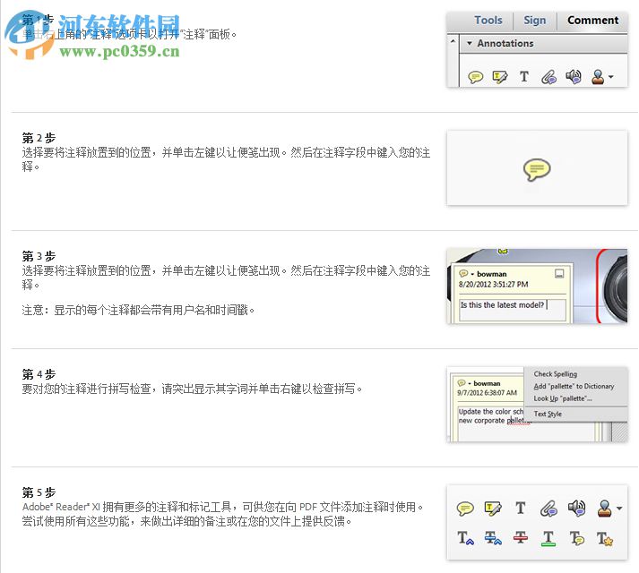Click small note marker on the camera image
639x573 pixels.
click(x=504, y=252)
